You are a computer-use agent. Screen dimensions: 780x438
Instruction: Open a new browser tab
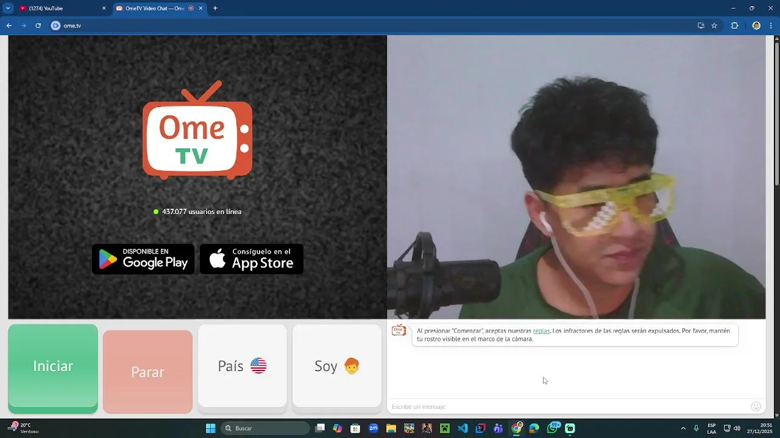(215, 9)
